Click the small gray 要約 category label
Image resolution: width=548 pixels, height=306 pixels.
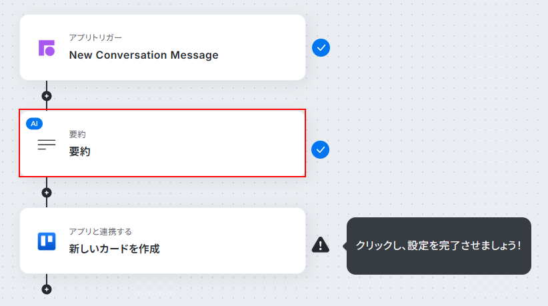point(77,134)
